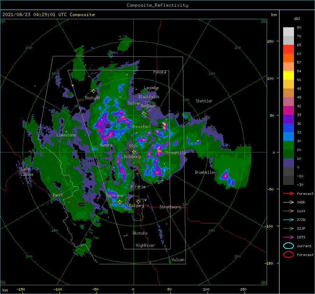
Task: Click the yellow diamond marker near RockyMH
Action: tap(93, 91)
